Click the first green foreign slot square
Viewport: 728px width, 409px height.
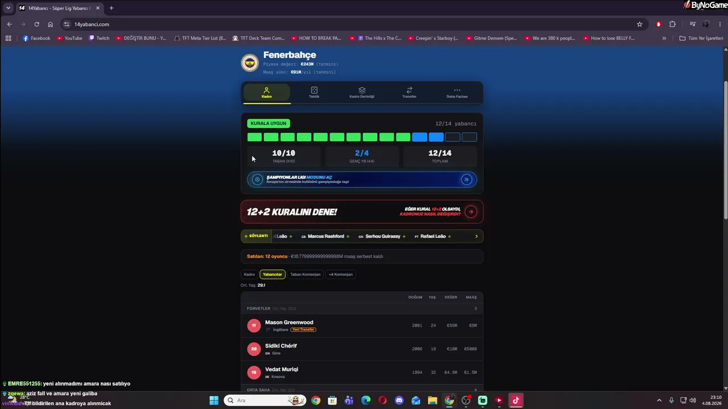[x=254, y=137]
